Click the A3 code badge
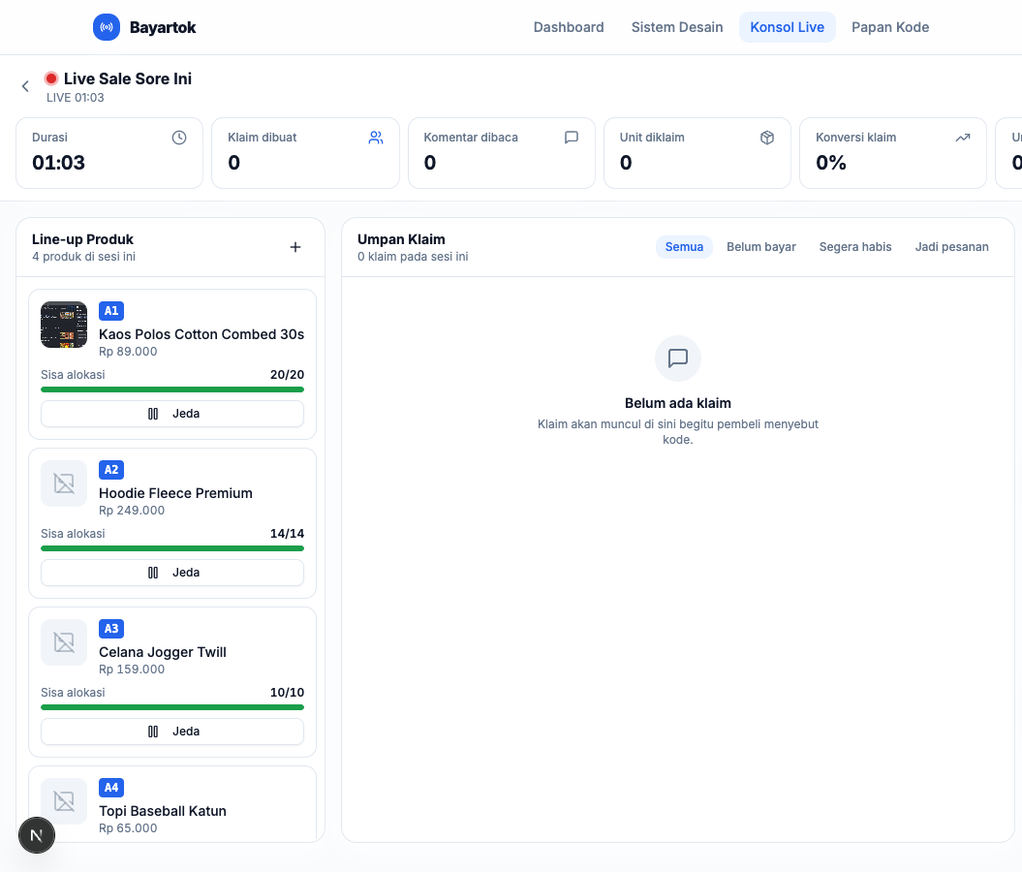Screen dimensions: 1022x872 click(x=111, y=629)
